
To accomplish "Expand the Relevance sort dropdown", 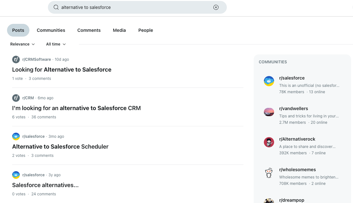I will pos(22,44).
